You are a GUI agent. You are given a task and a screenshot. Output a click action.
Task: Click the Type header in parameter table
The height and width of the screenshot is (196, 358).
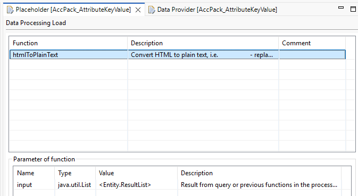(75, 173)
